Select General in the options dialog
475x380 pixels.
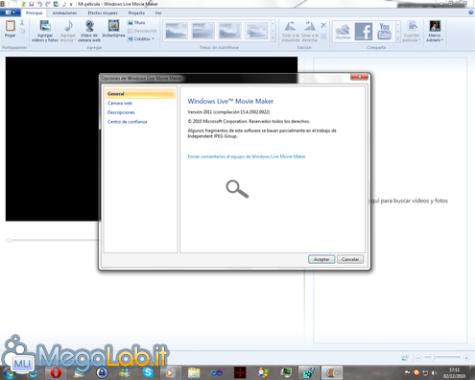pyautogui.click(x=140, y=94)
